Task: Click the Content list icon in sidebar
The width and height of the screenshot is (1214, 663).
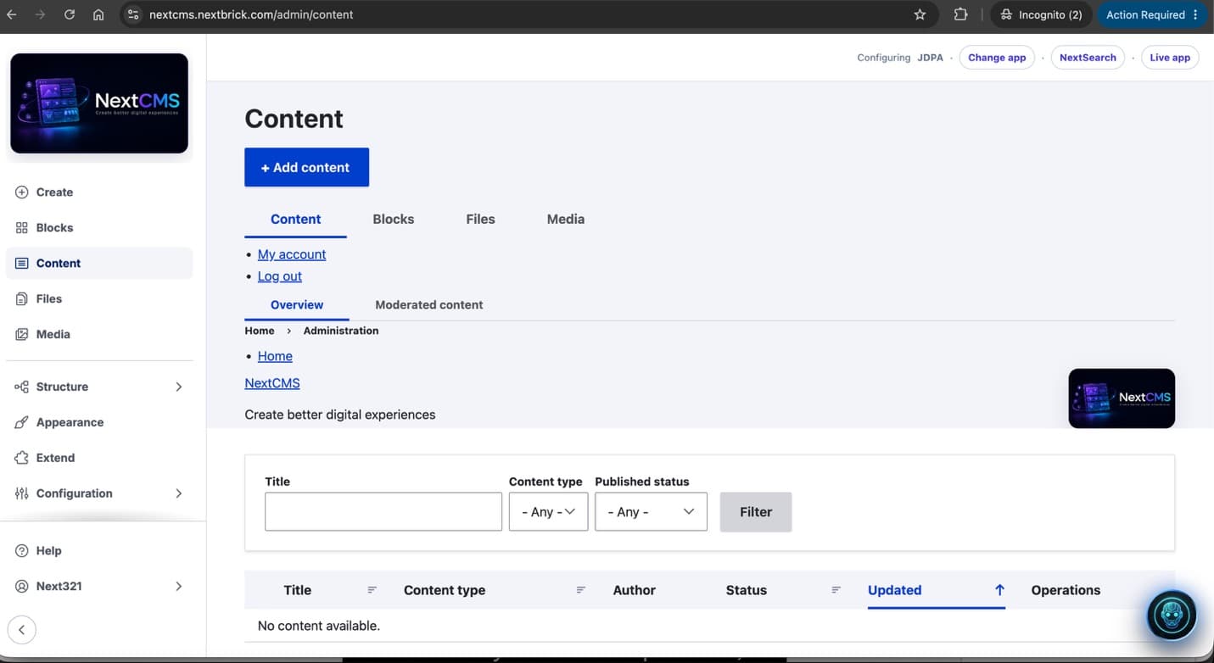Action: click(x=22, y=264)
